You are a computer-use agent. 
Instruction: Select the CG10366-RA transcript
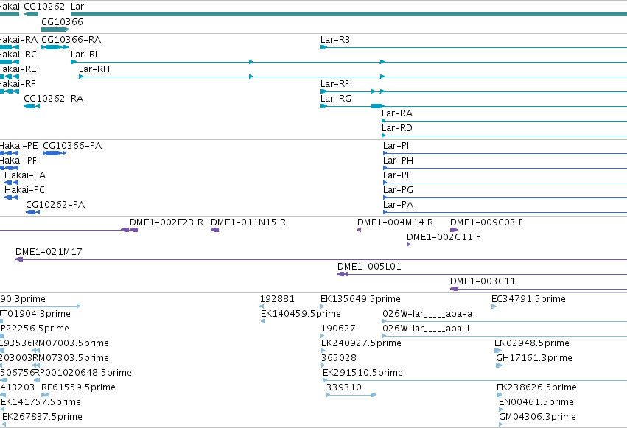click(x=71, y=40)
